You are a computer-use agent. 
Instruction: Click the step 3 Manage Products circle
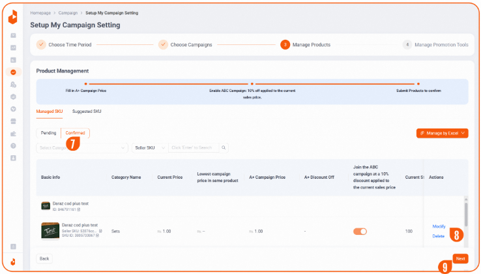(285, 45)
